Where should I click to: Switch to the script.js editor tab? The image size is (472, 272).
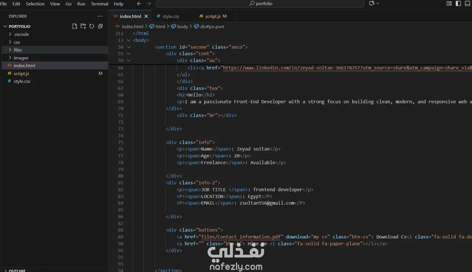pos(216,16)
